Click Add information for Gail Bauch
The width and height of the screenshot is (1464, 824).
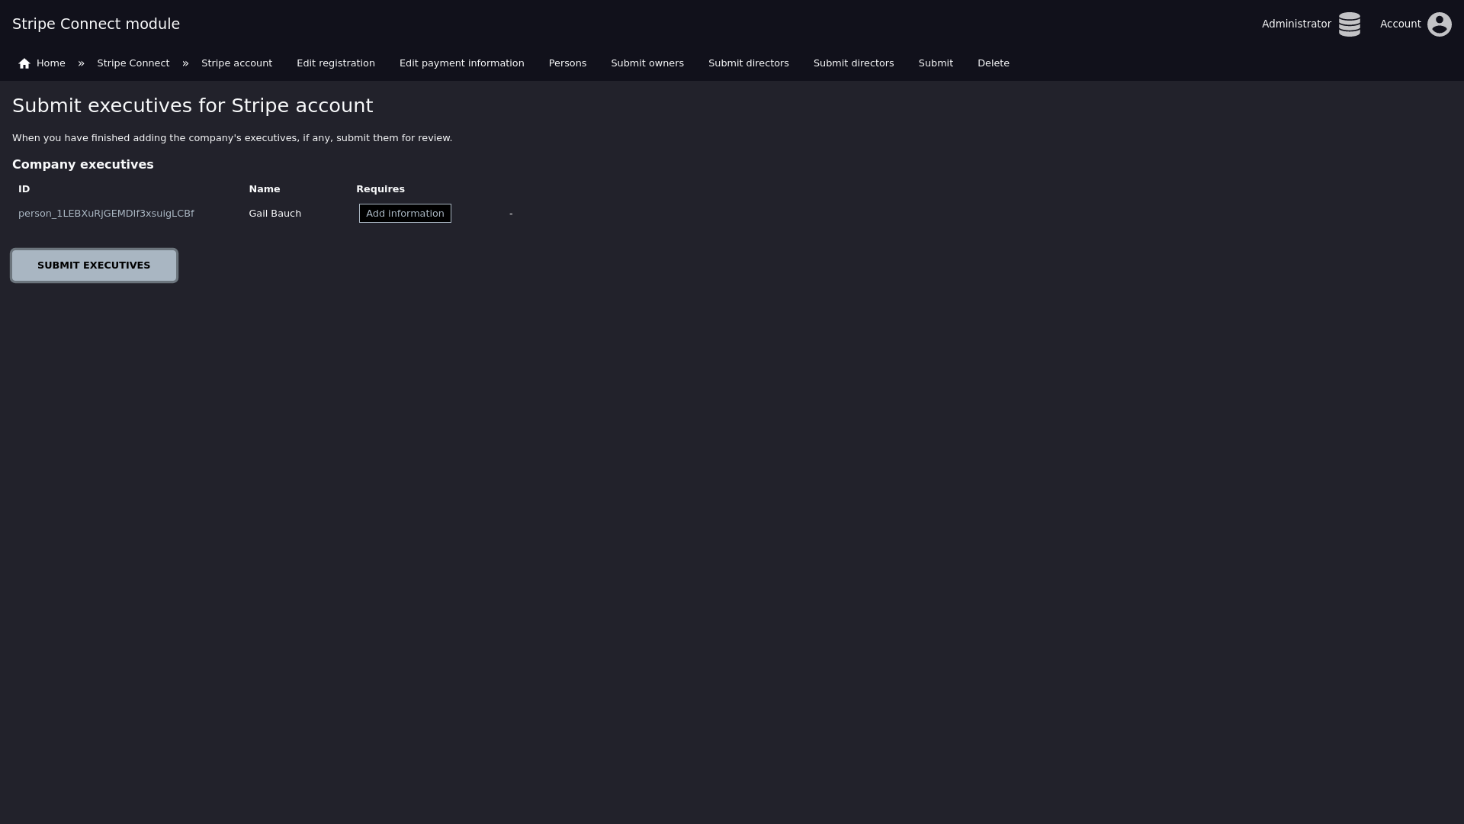(405, 214)
